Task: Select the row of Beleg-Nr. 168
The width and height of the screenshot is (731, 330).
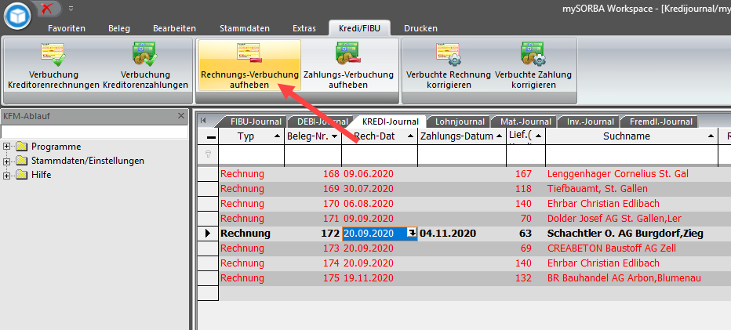Action: point(464,174)
